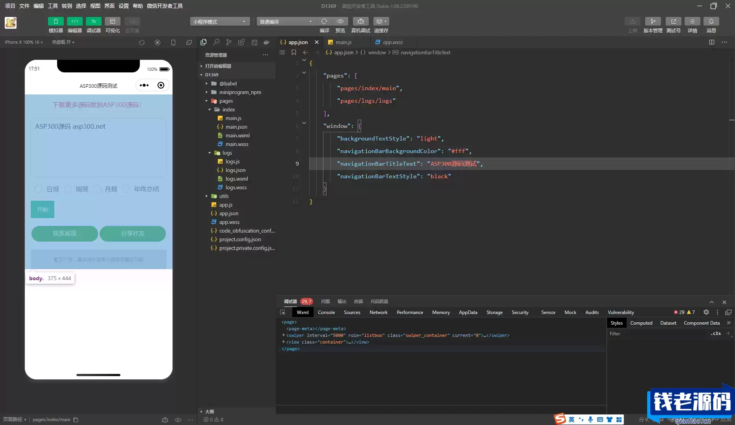Click the bookmark icon in breadcrumb bar
This screenshot has width=735, height=425.
tap(294, 52)
